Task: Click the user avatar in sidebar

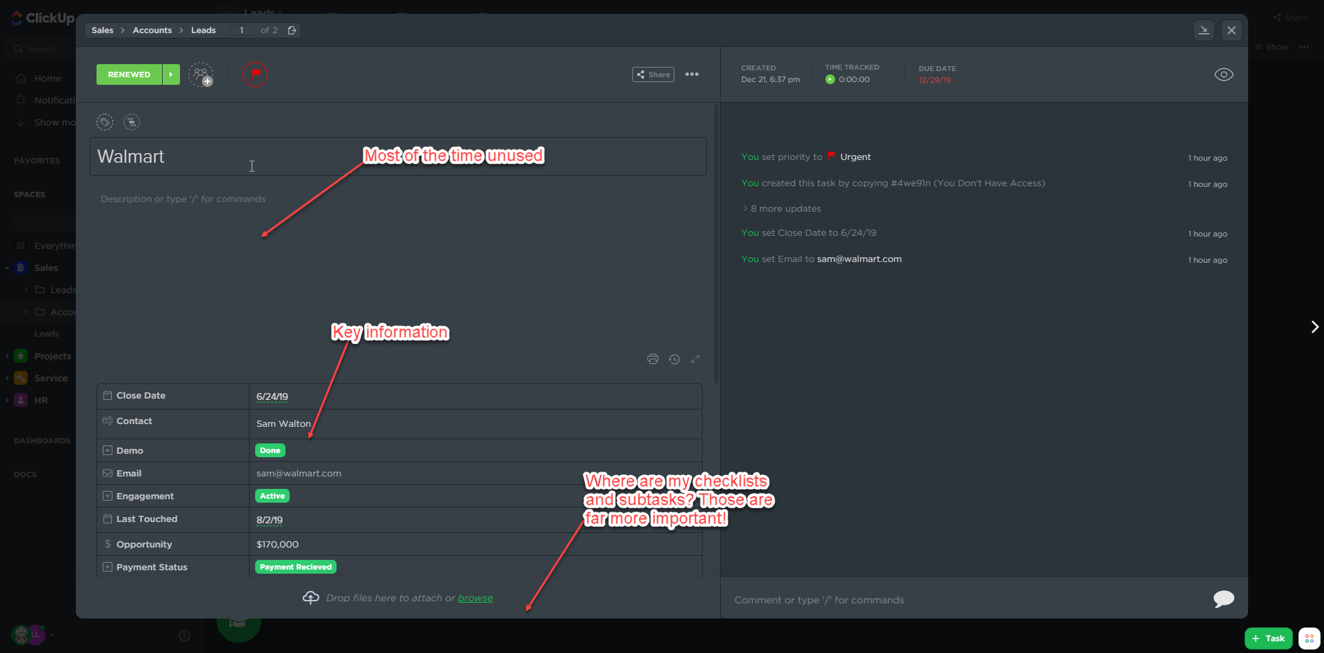Action: [21, 634]
